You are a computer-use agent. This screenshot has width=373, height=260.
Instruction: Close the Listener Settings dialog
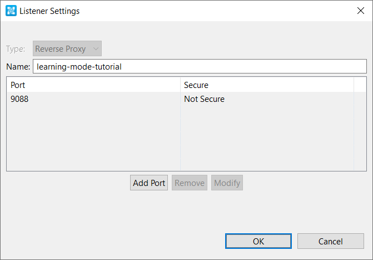tap(361, 11)
